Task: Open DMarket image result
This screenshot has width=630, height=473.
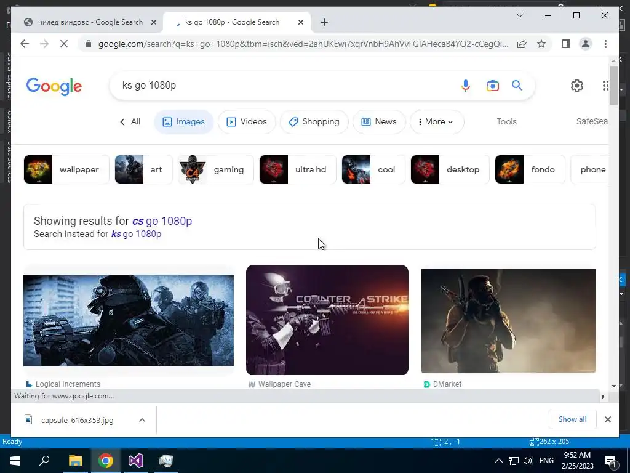Action: pos(508,320)
